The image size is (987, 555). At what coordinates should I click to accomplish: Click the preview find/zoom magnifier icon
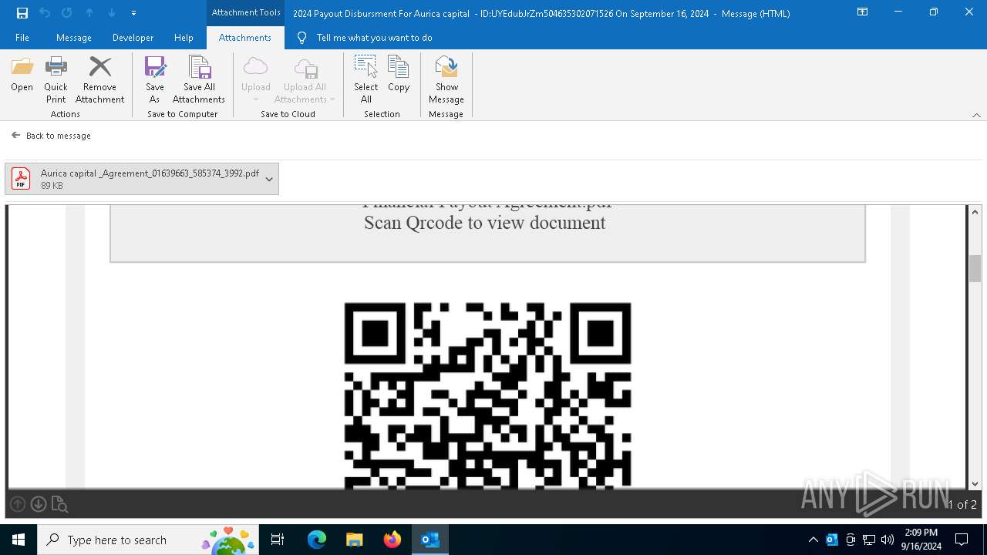[x=59, y=504]
